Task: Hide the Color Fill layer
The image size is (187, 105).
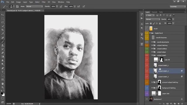Action: [x=147, y=60]
